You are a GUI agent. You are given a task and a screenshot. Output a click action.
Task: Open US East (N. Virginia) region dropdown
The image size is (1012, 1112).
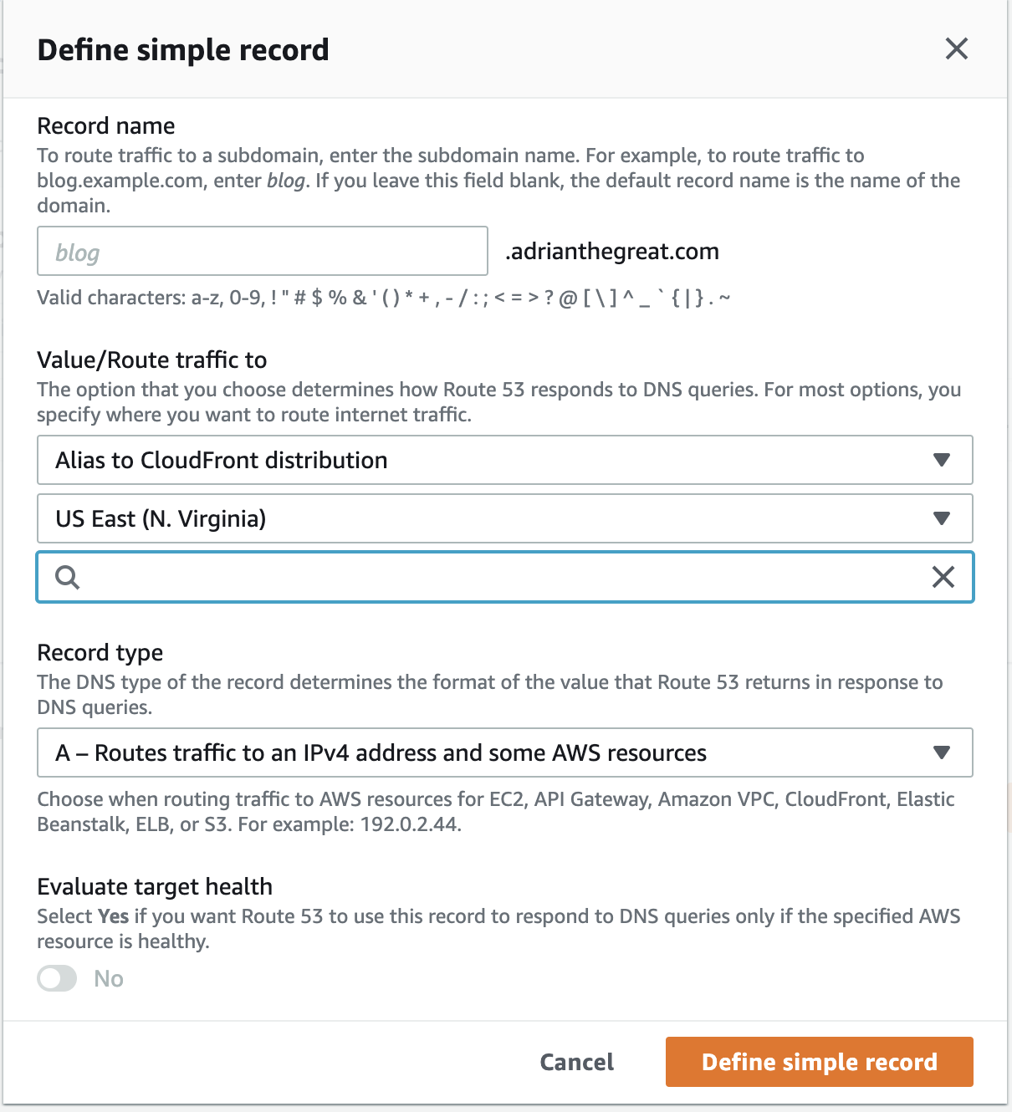pyautogui.click(x=505, y=518)
